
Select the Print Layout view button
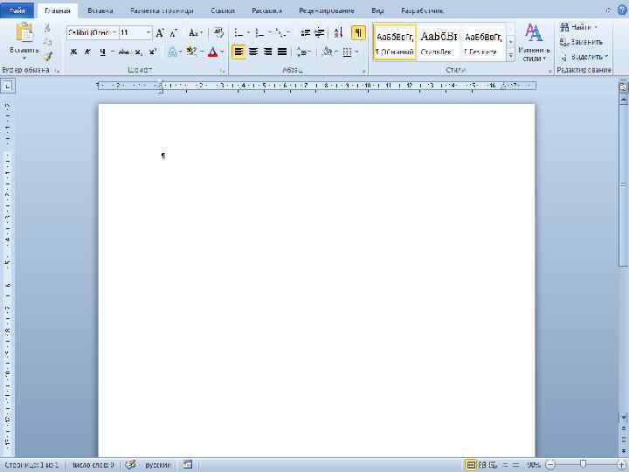point(471,465)
